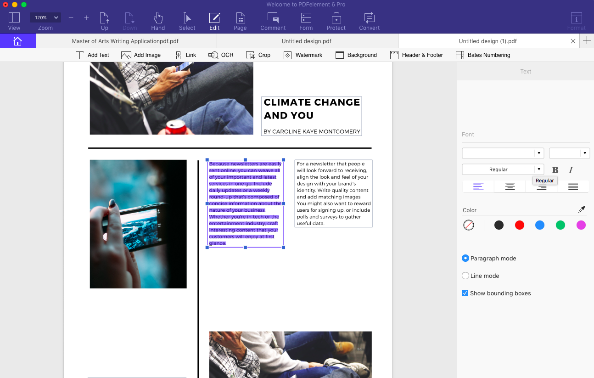Uncheck Show bounding boxes
594x378 pixels.
[x=465, y=293]
